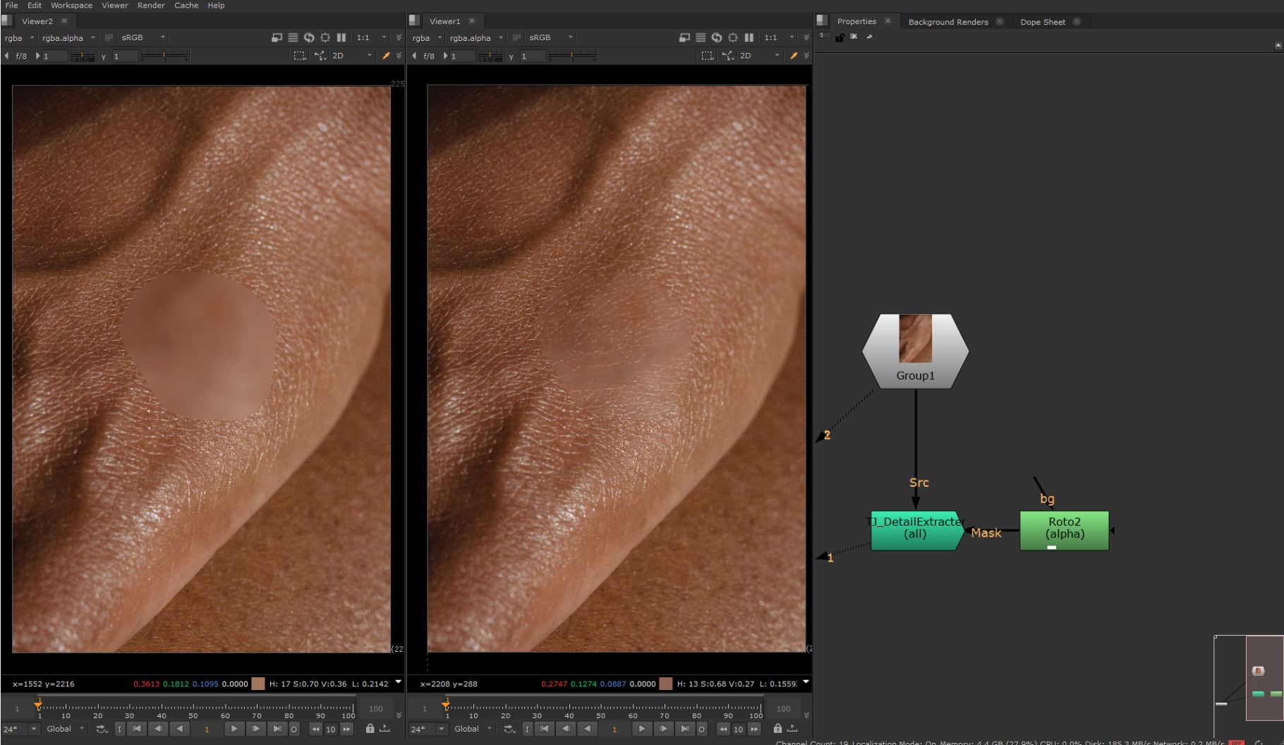Click the timeline lock icon in Viewer2
1284x745 pixels.
pos(370,729)
